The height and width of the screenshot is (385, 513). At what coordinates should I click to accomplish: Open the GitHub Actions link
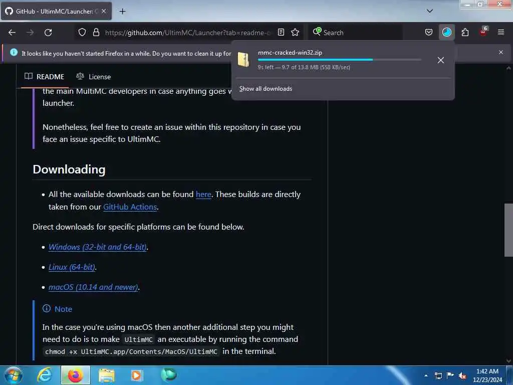coord(130,207)
